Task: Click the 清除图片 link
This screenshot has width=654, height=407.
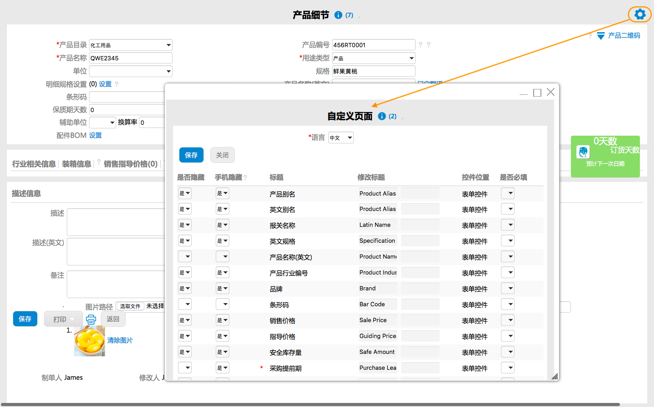Action: click(x=120, y=340)
